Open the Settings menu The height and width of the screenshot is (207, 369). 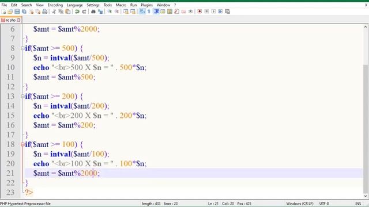[93, 5]
